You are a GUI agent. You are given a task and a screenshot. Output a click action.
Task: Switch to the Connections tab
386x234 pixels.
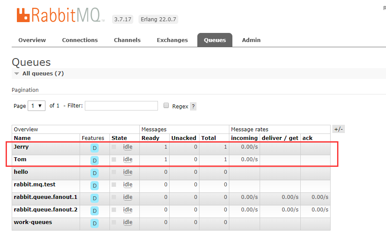pos(80,40)
